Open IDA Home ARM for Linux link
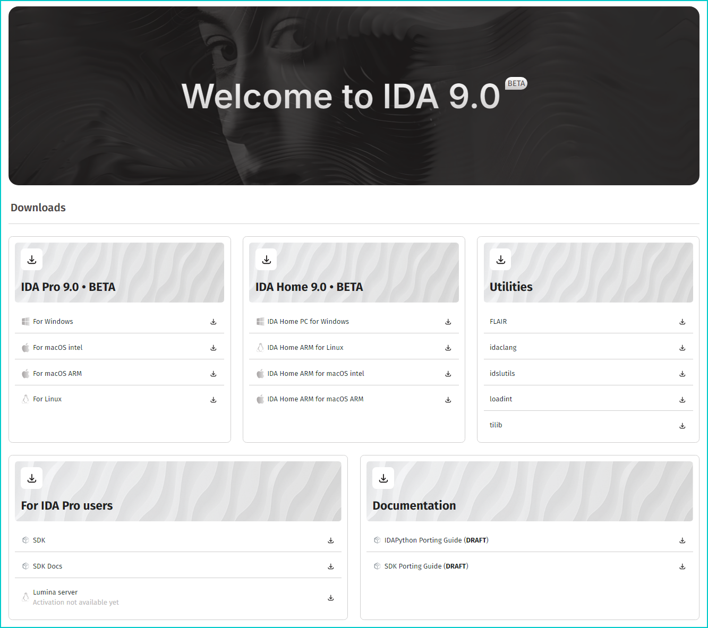The height and width of the screenshot is (628, 708). (x=305, y=348)
